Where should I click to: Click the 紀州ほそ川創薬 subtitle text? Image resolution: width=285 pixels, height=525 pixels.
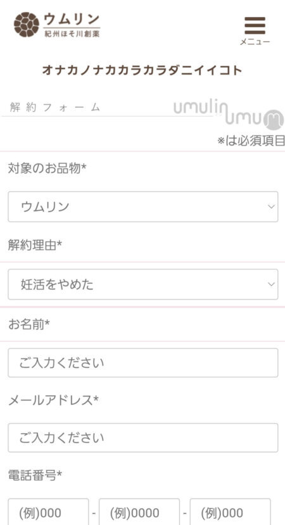72,34
